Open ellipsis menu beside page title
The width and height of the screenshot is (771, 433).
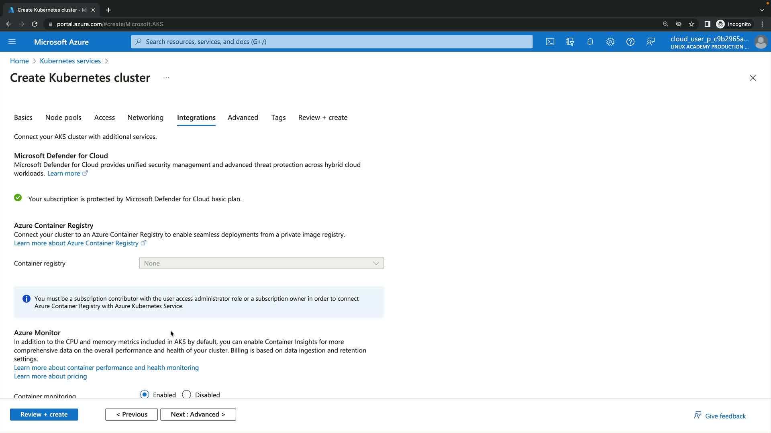pyautogui.click(x=166, y=78)
